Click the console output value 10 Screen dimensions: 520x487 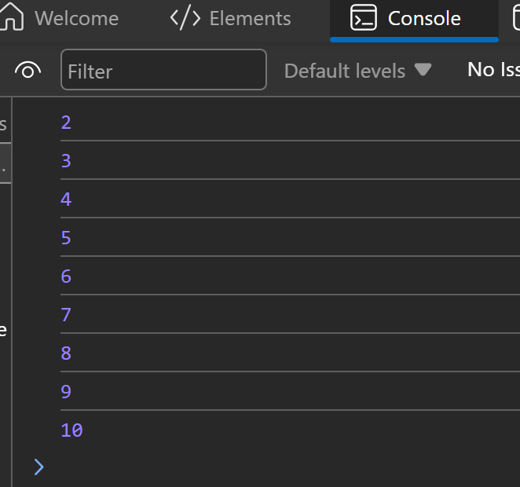[71, 430]
